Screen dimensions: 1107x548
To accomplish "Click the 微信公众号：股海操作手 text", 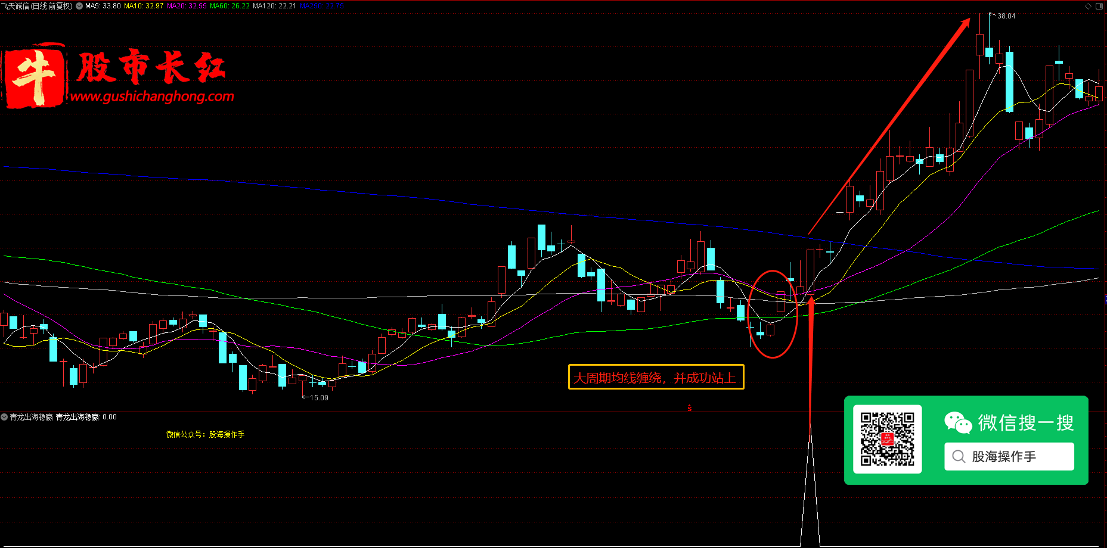I will (205, 434).
